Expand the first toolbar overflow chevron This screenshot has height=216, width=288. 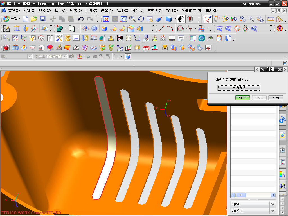[x=98, y=16]
